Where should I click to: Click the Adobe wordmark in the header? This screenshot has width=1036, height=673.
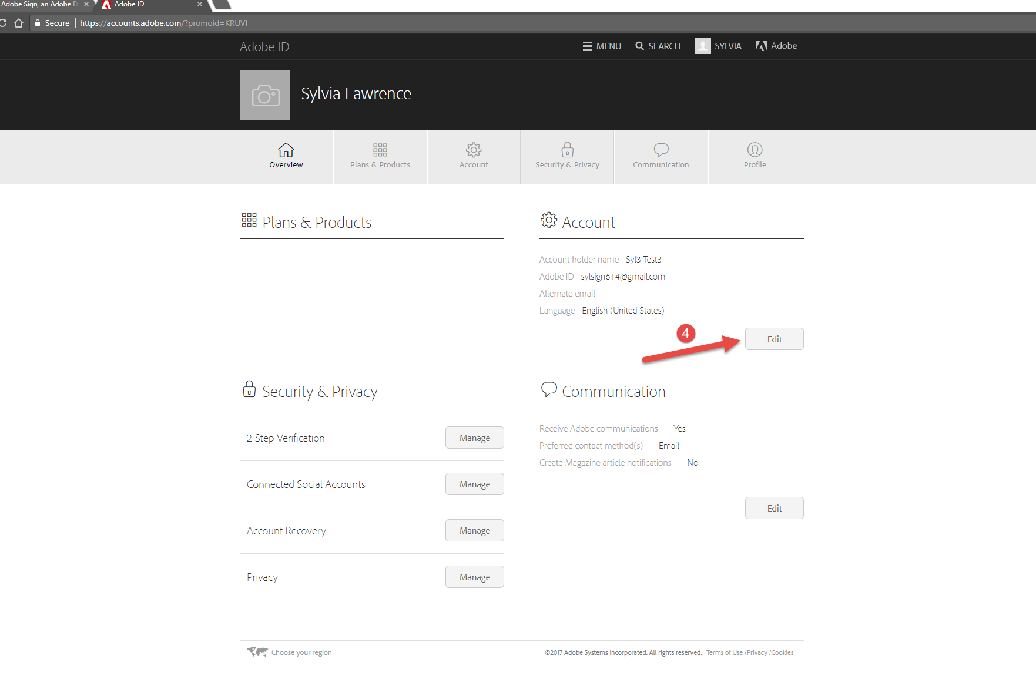(784, 46)
